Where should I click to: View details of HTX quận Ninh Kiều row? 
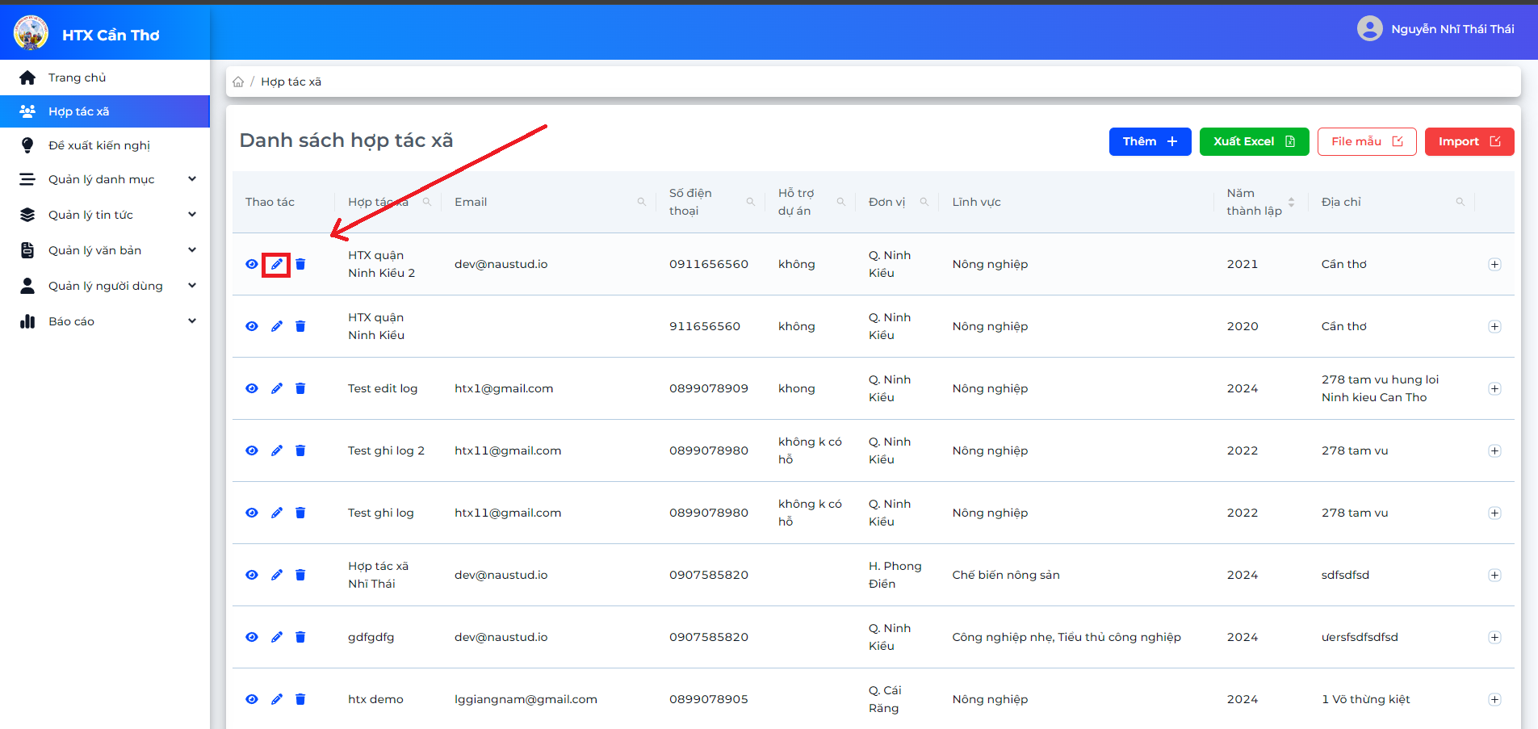tap(252, 326)
